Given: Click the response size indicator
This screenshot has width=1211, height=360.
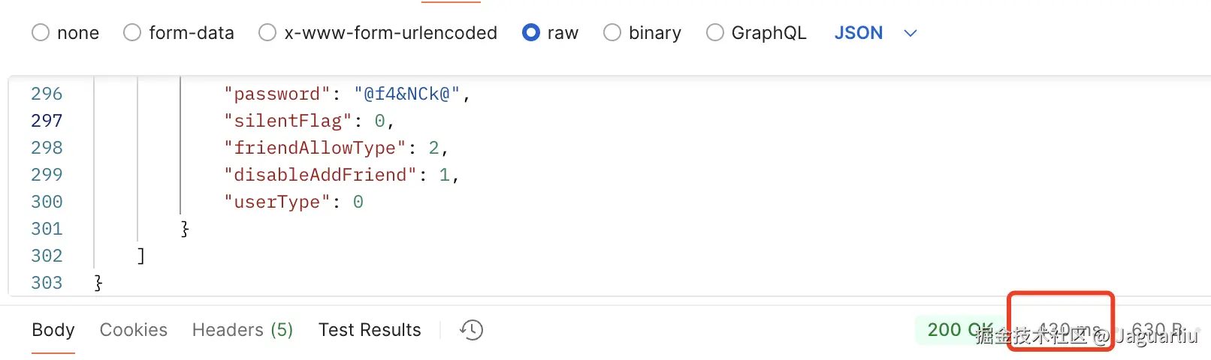Looking at the screenshot, I should [1158, 330].
